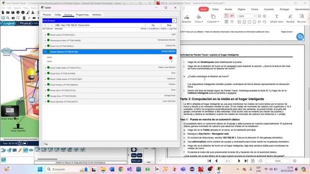
Task: Expand the Temperature Meter device row
Action: click(x=109, y=40)
